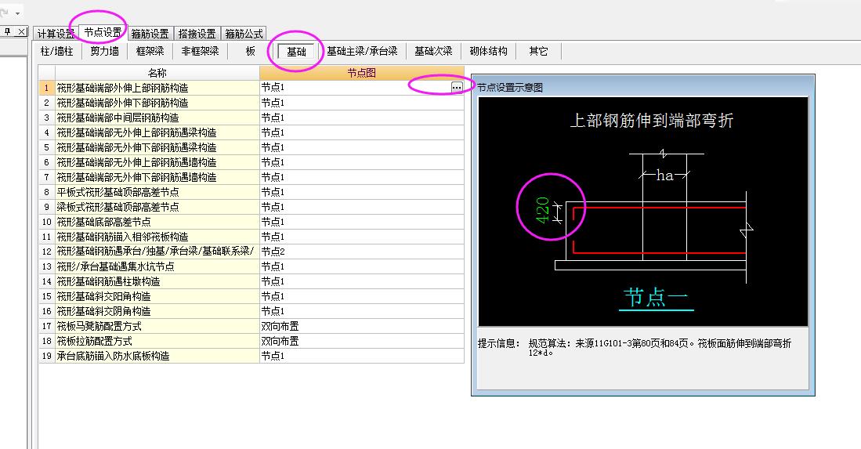Click row number 1 header cell
This screenshot has height=449, width=861.
pyautogui.click(x=47, y=88)
